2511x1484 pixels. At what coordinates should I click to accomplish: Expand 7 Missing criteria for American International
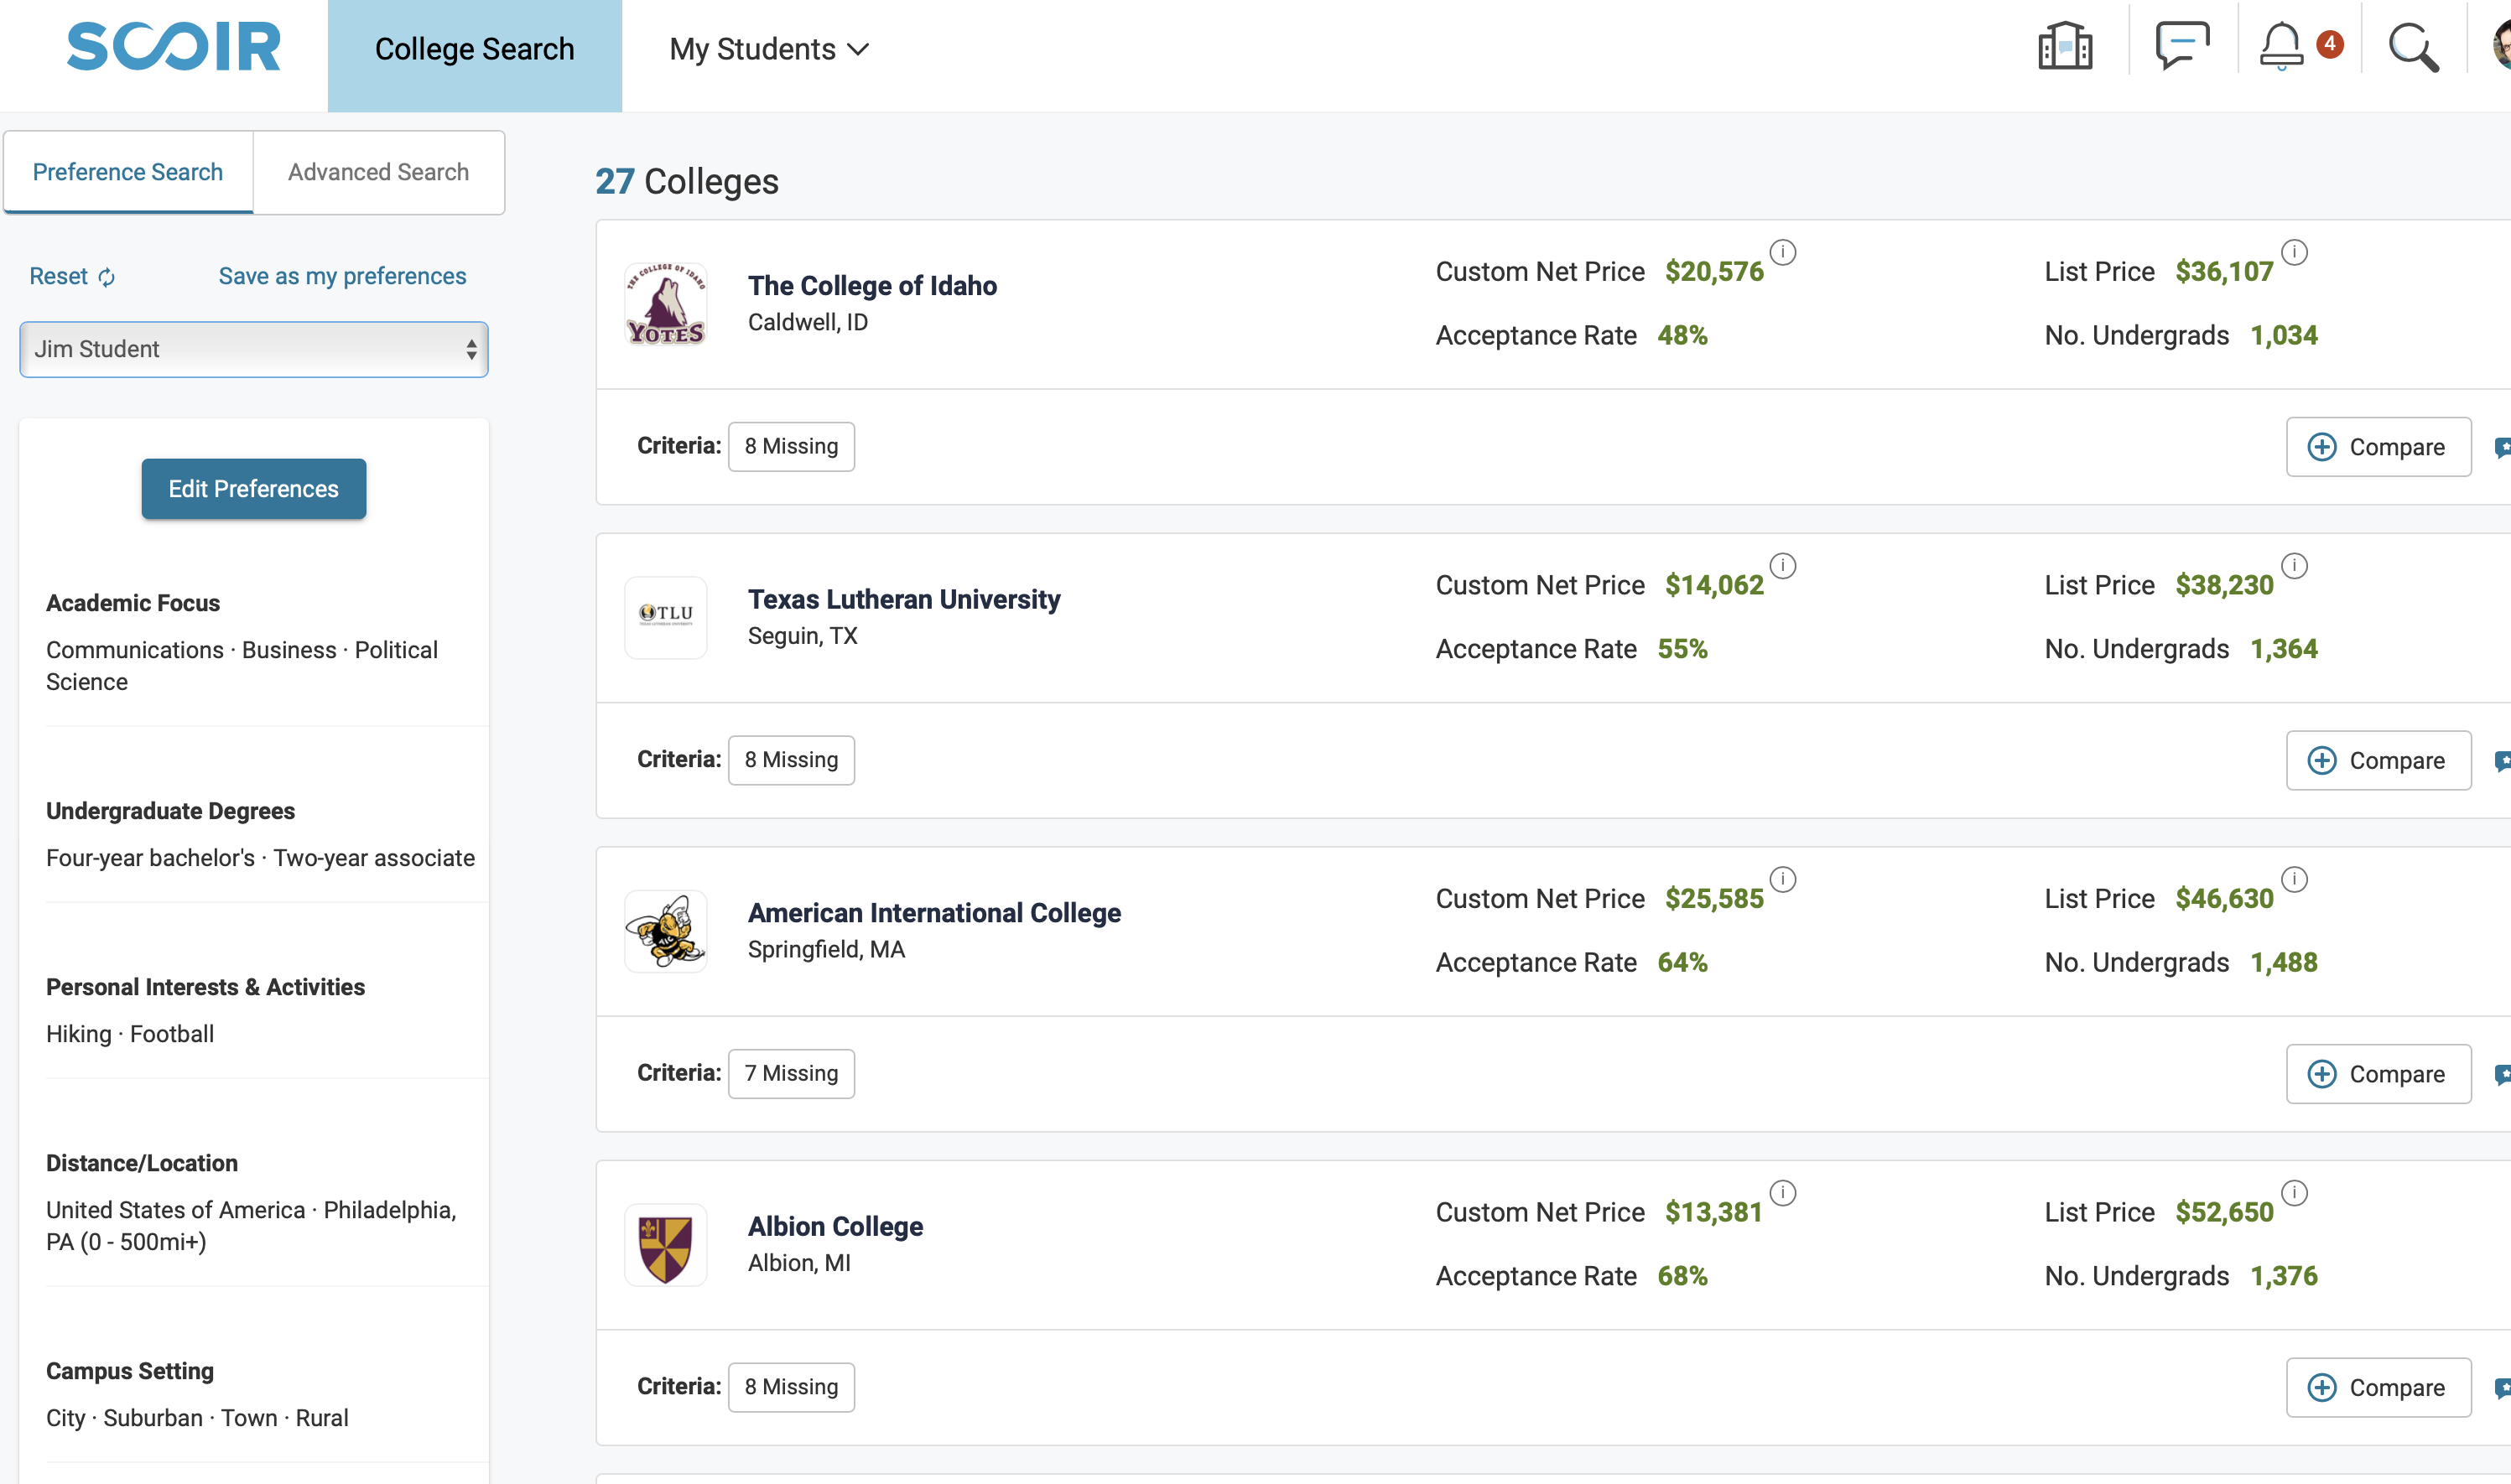[x=791, y=1073]
